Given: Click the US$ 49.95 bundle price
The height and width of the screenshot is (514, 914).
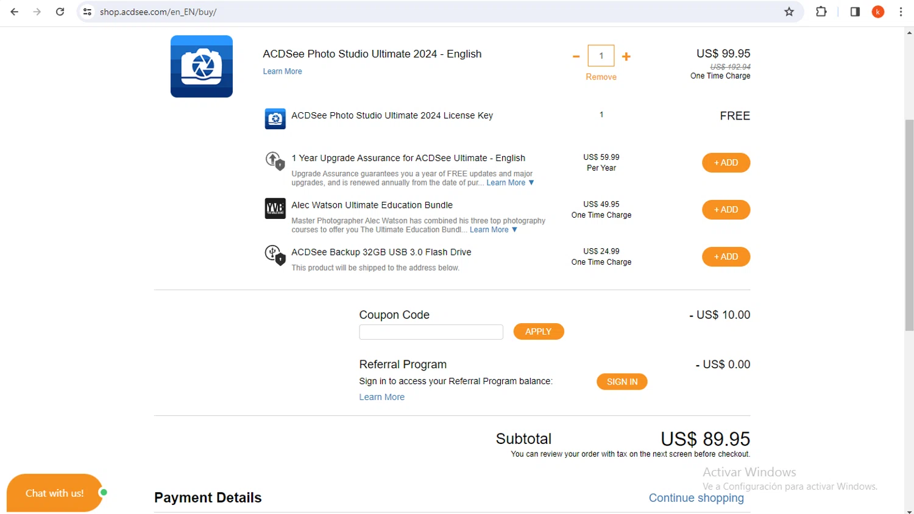Looking at the screenshot, I should point(601,204).
